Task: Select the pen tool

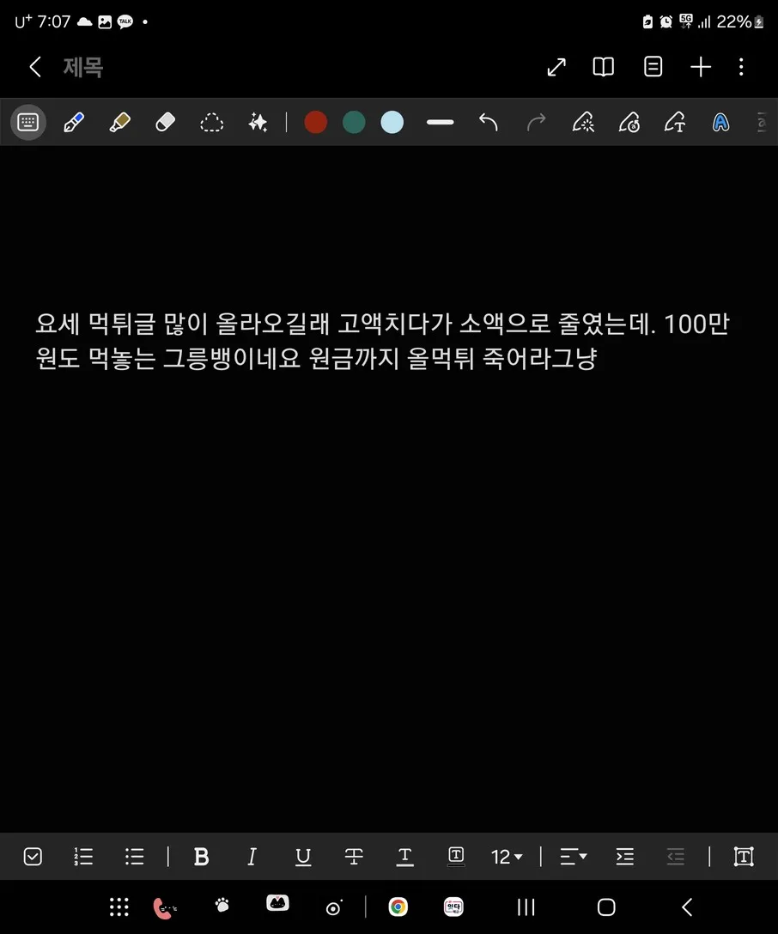Action: pyautogui.click(x=74, y=122)
